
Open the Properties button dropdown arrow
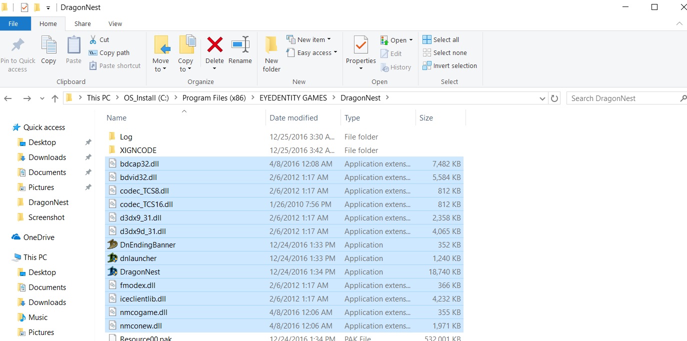[360, 68]
